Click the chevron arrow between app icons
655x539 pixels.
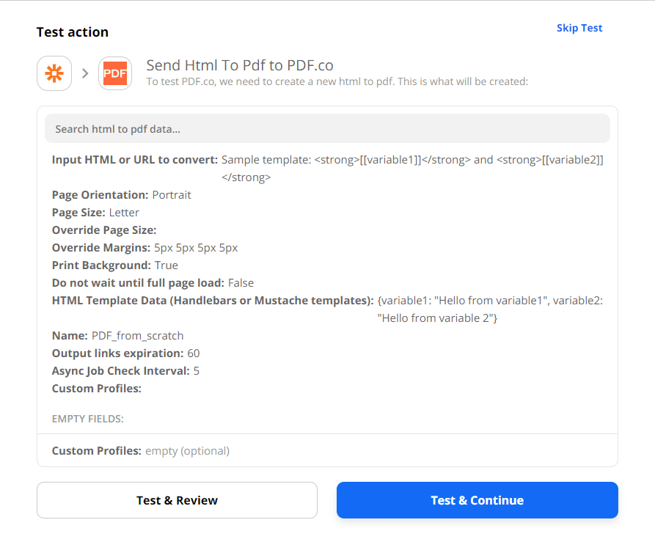coord(85,73)
